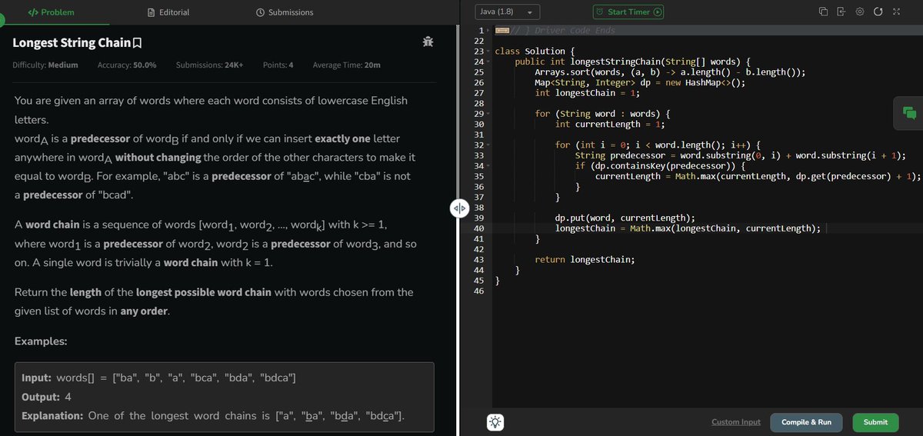Click the 'Examples:' heading
The image size is (923, 436).
tap(41, 341)
